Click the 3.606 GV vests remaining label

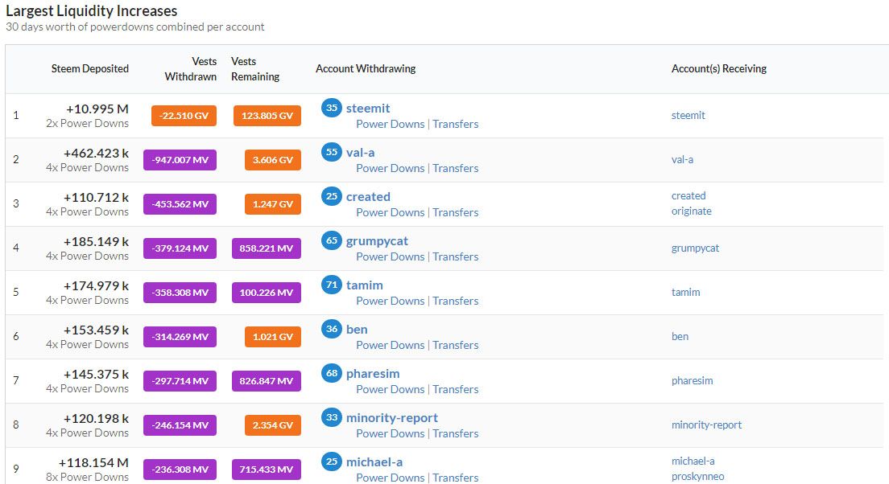click(x=273, y=160)
